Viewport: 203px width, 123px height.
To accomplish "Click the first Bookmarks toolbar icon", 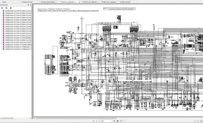I will pos(2,8).
